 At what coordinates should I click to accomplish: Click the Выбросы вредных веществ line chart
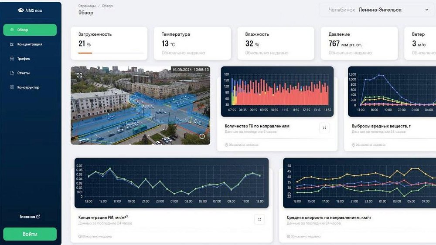[x=392, y=91]
